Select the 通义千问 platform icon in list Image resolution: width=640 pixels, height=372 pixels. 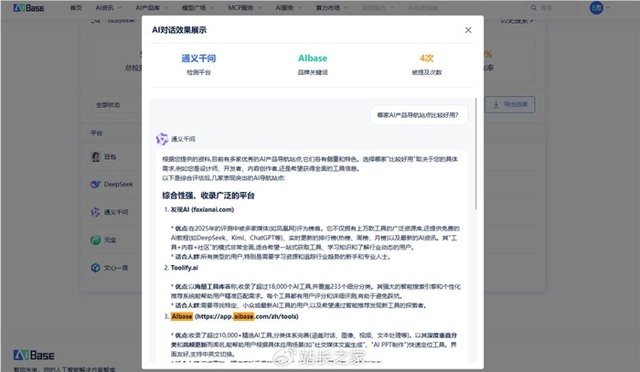[95, 212]
